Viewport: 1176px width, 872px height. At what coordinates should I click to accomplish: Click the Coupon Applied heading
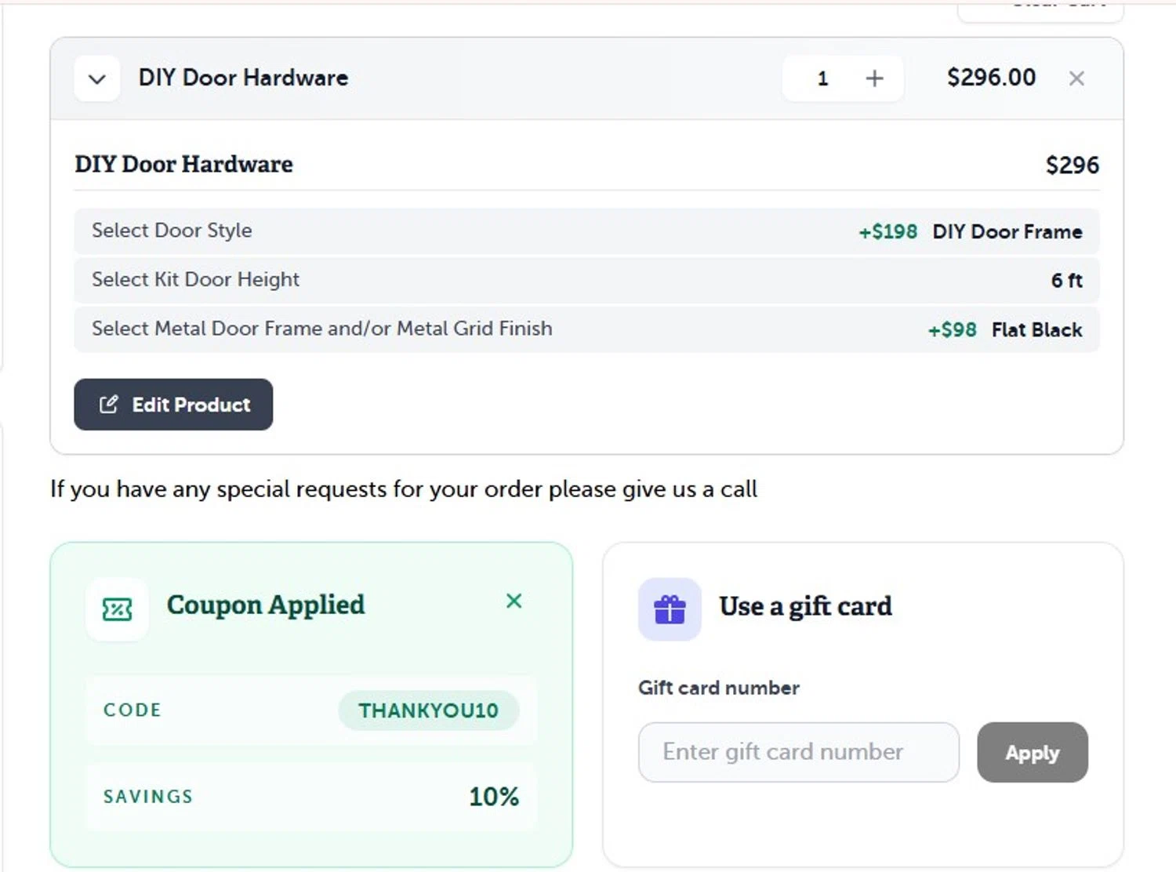pyautogui.click(x=266, y=605)
